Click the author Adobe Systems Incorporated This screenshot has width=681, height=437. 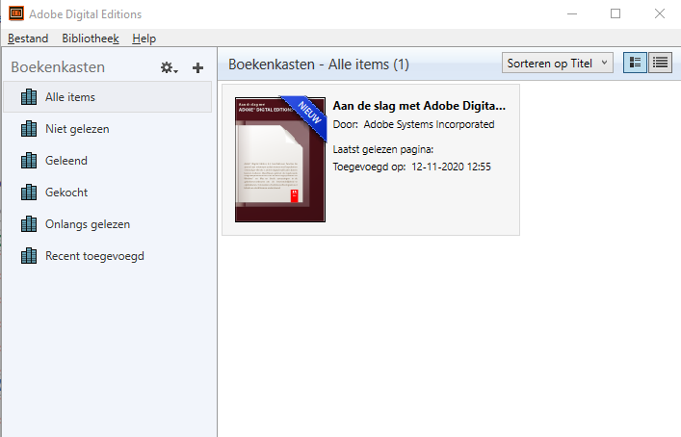pyautogui.click(x=429, y=124)
